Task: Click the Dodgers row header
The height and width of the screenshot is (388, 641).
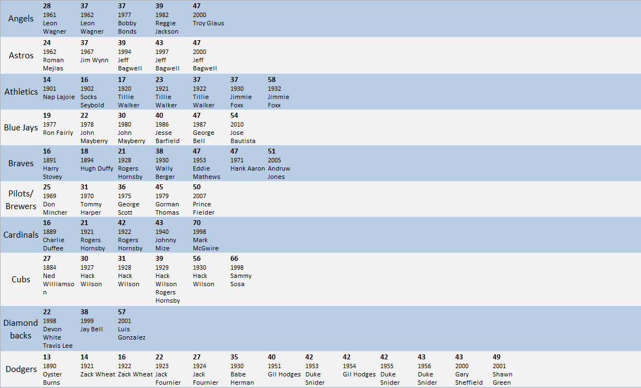Action: pyautogui.click(x=21, y=369)
